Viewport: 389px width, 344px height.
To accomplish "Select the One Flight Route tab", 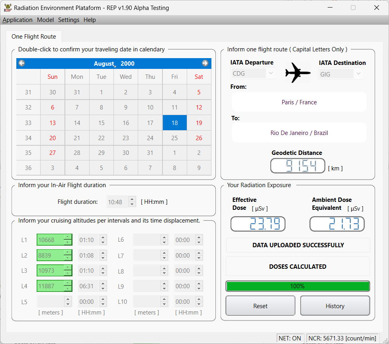I will click(34, 37).
